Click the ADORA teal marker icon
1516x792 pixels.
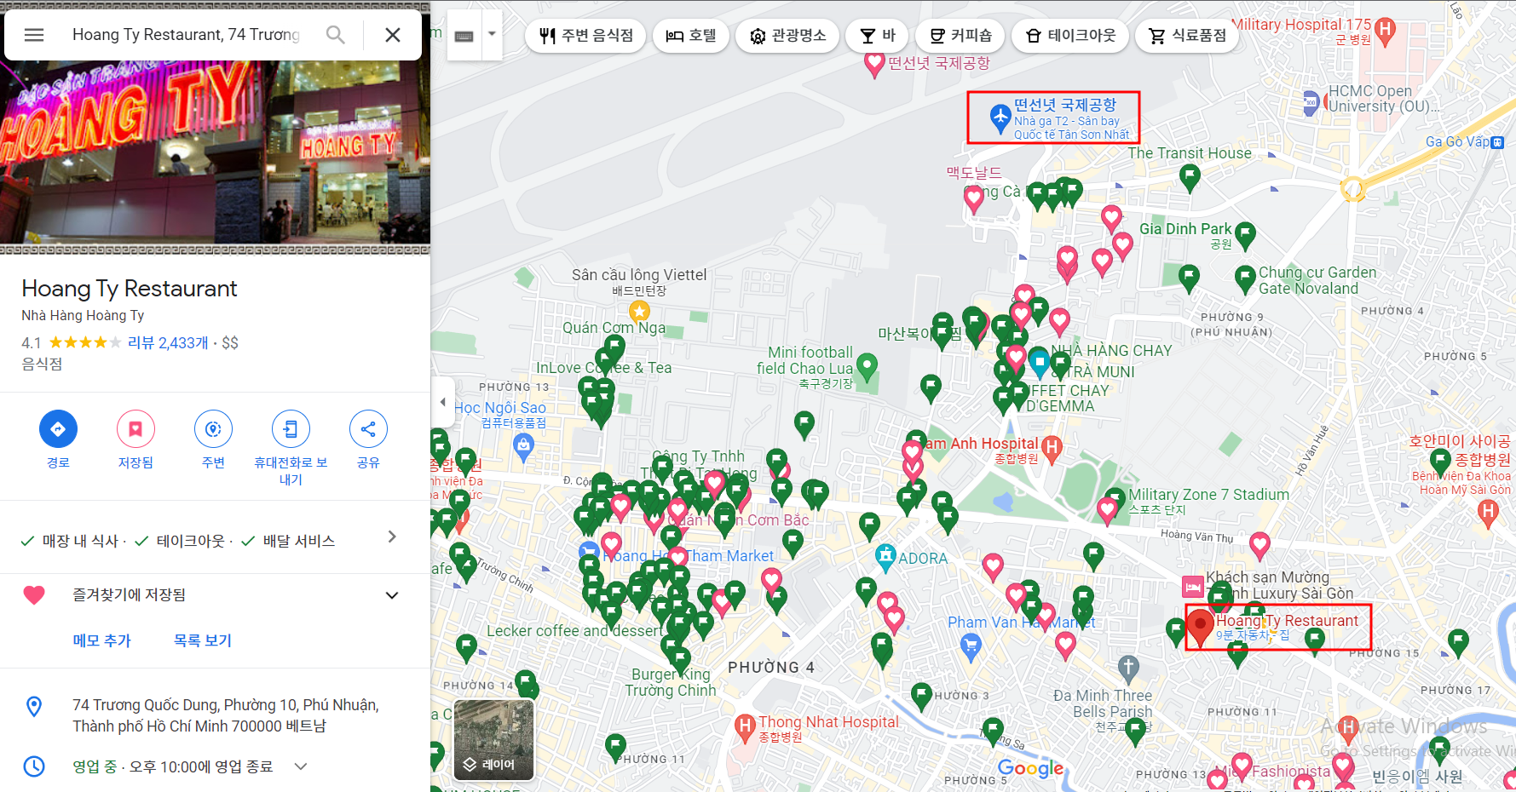coord(886,557)
